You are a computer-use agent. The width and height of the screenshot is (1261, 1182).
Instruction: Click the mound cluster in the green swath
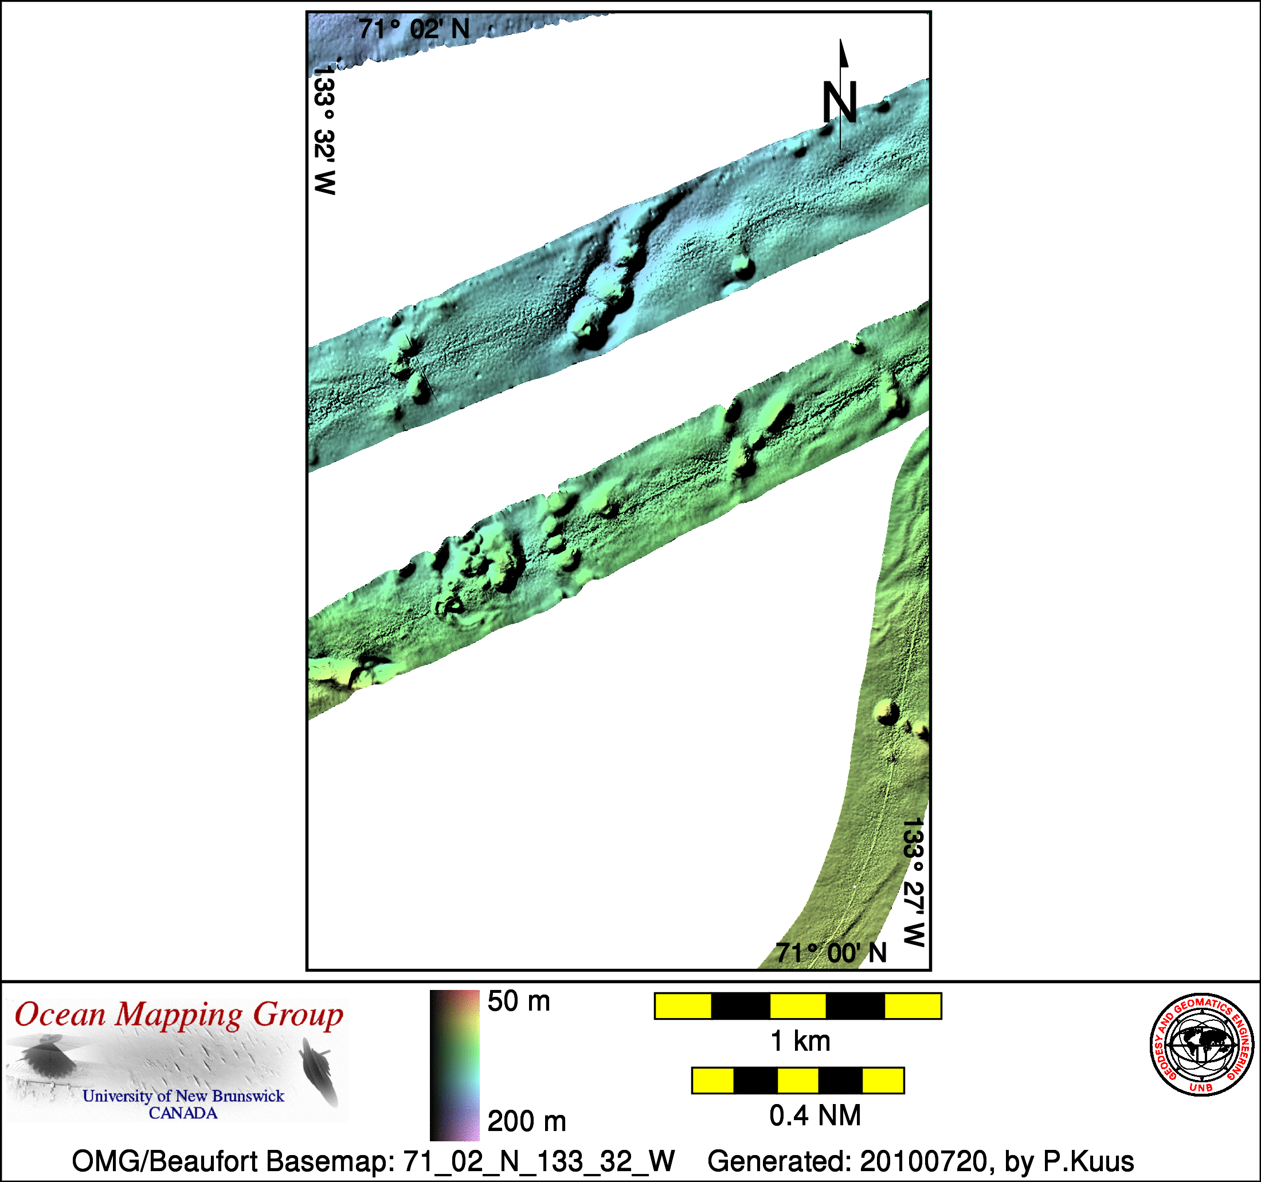point(479,565)
